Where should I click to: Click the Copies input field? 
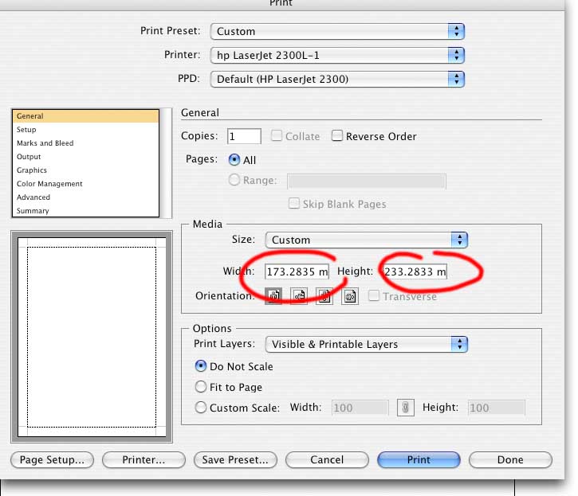click(x=244, y=136)
